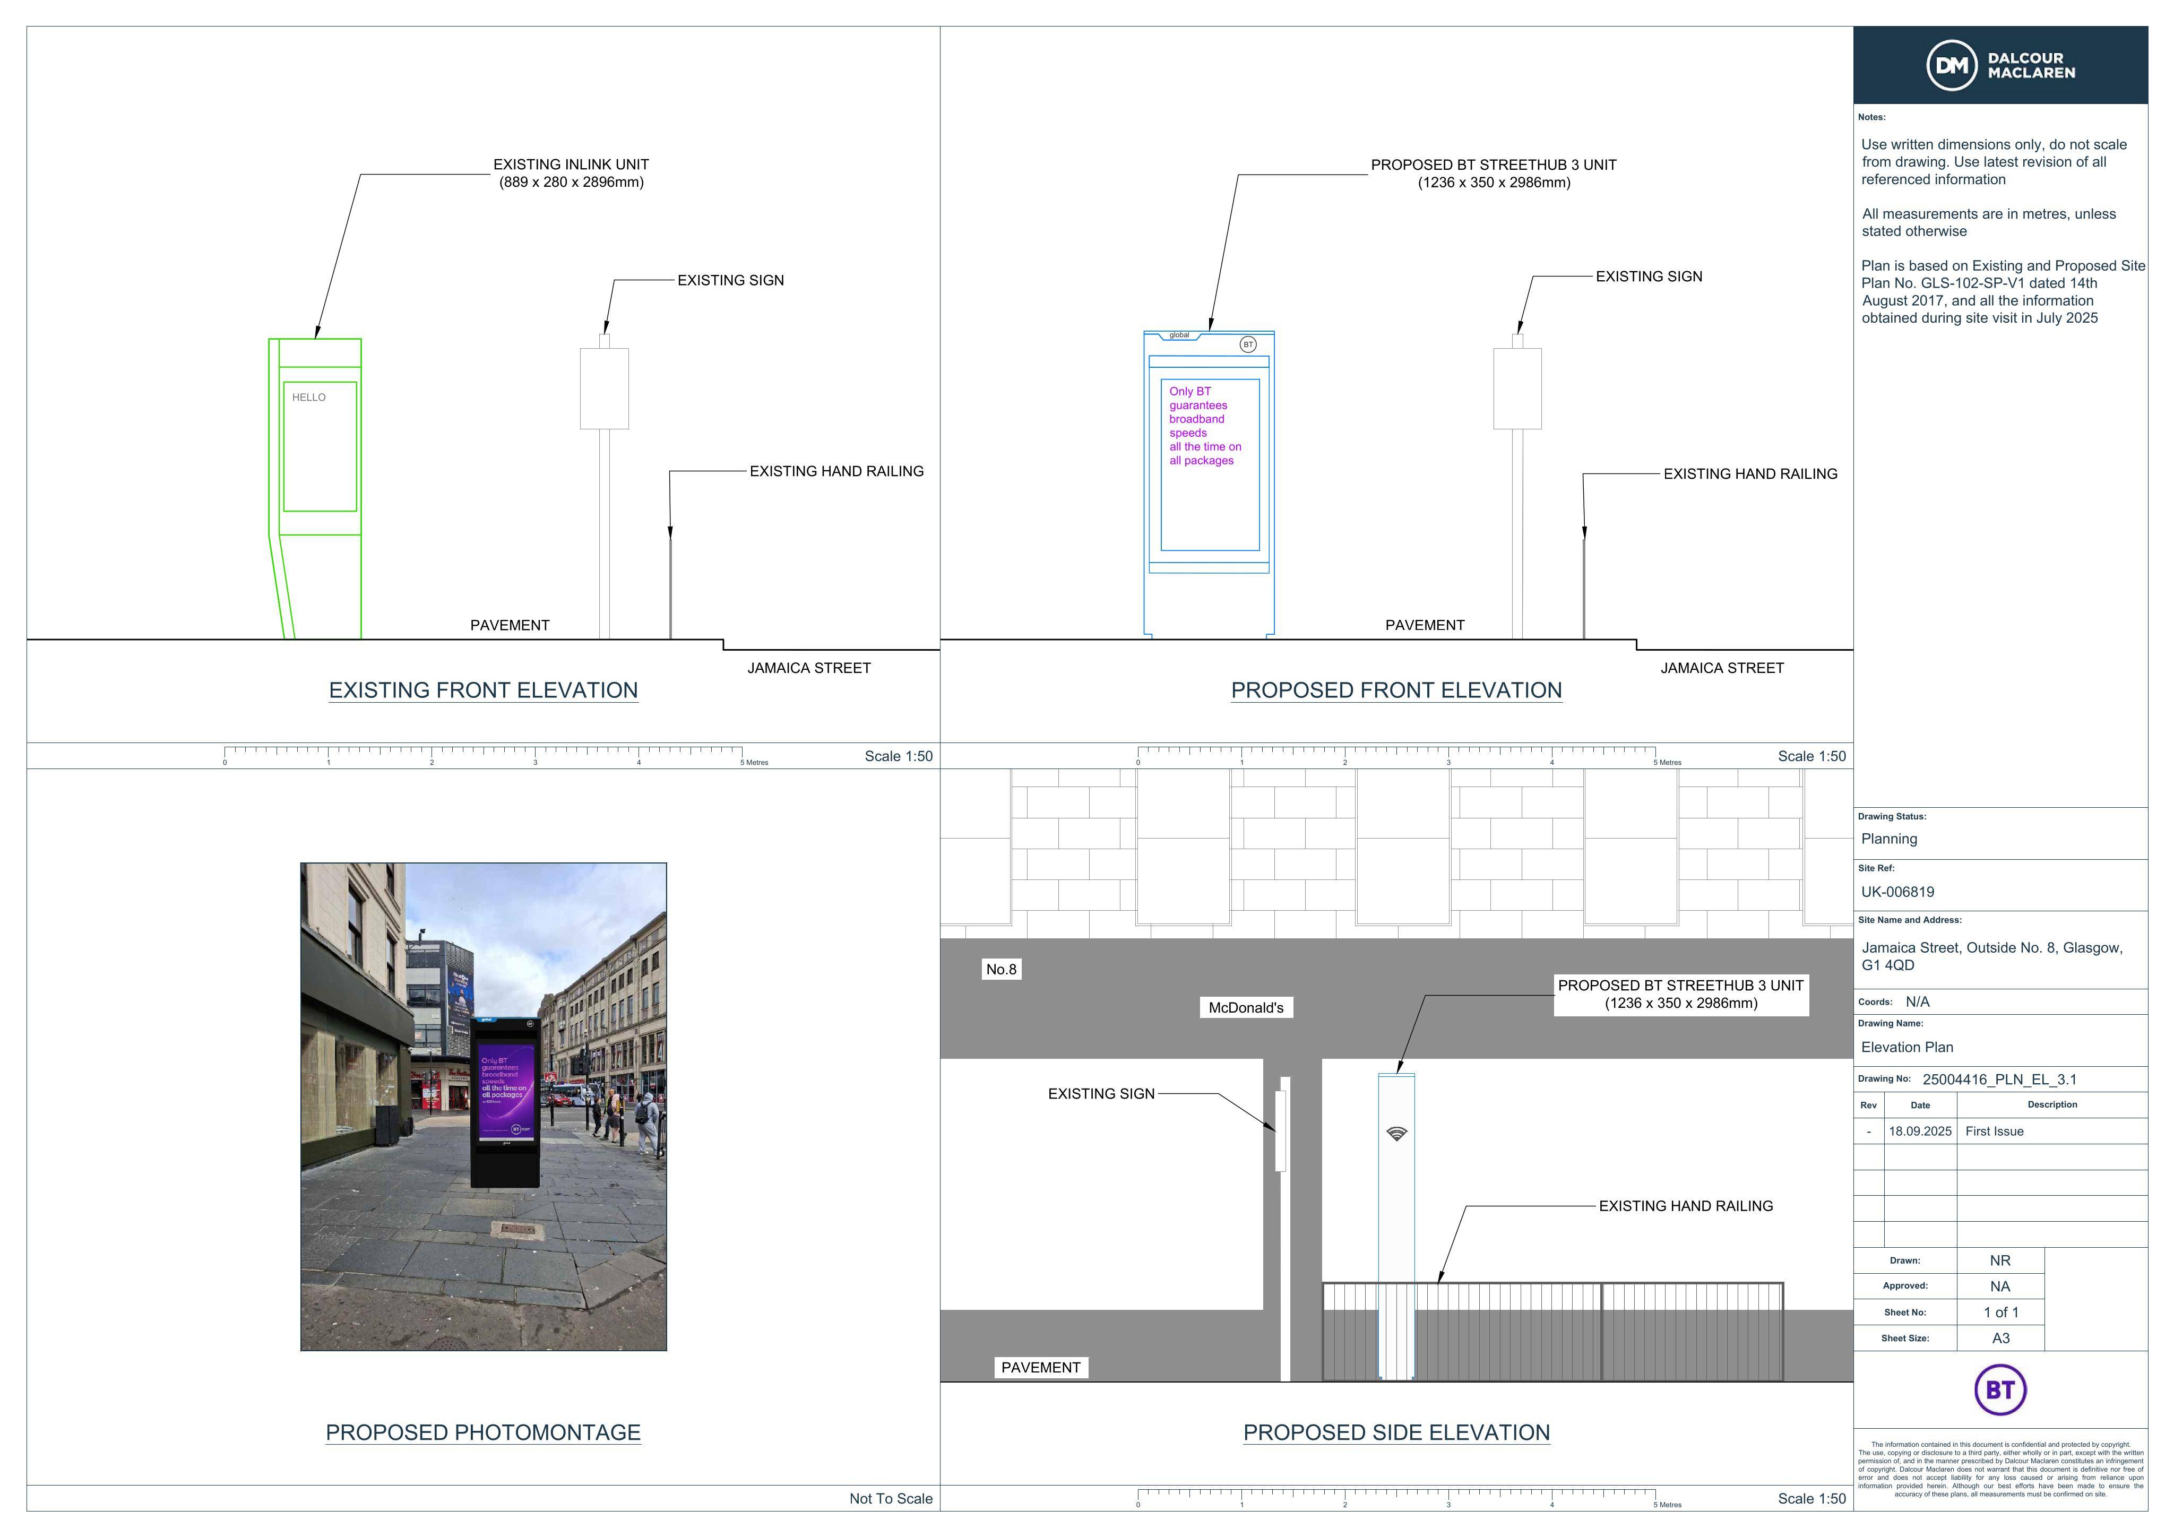Select the 'Not To Scale' note
2174x1537 pixels.
tap(891, 1499)
